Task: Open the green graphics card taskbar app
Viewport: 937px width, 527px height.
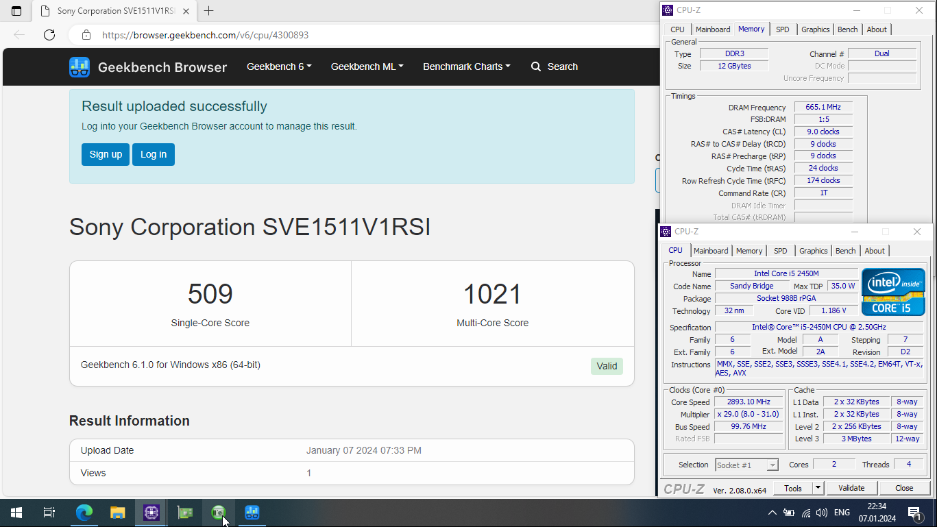Action: tap(185, 513)
